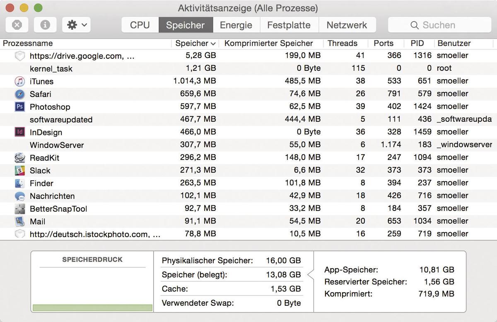Screen dimensions: 497x322
Task: Click the magnifier icon in the search field
Action: pos(415,25)
